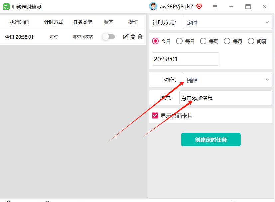Open the 动作 dropdown showing 提醒

point(227,80)
